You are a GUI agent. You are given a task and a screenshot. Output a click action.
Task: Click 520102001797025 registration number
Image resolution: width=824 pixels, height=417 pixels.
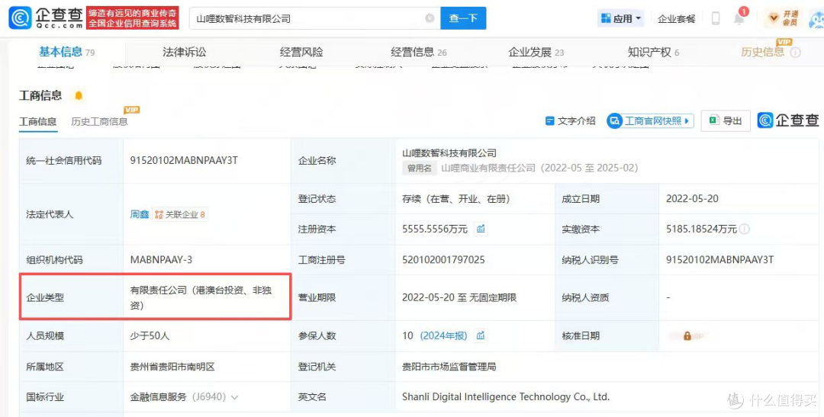point(443,259)
